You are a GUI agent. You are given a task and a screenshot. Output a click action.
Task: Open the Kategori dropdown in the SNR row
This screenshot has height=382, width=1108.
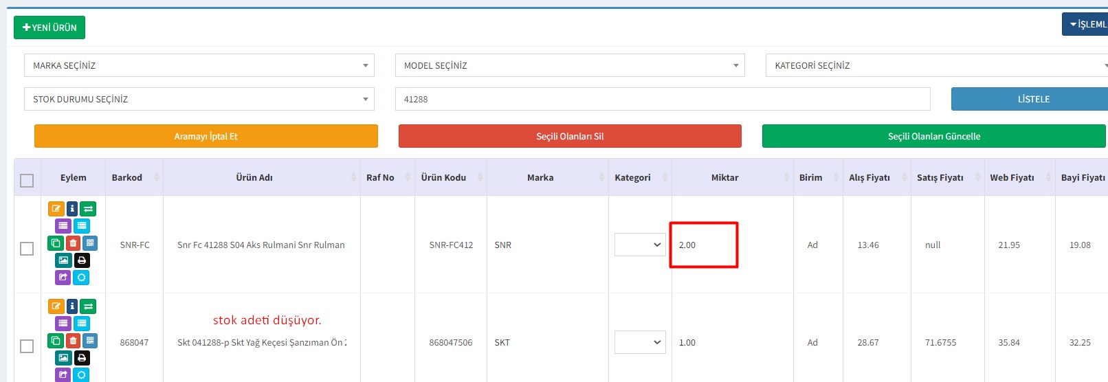tap(640, 245)
